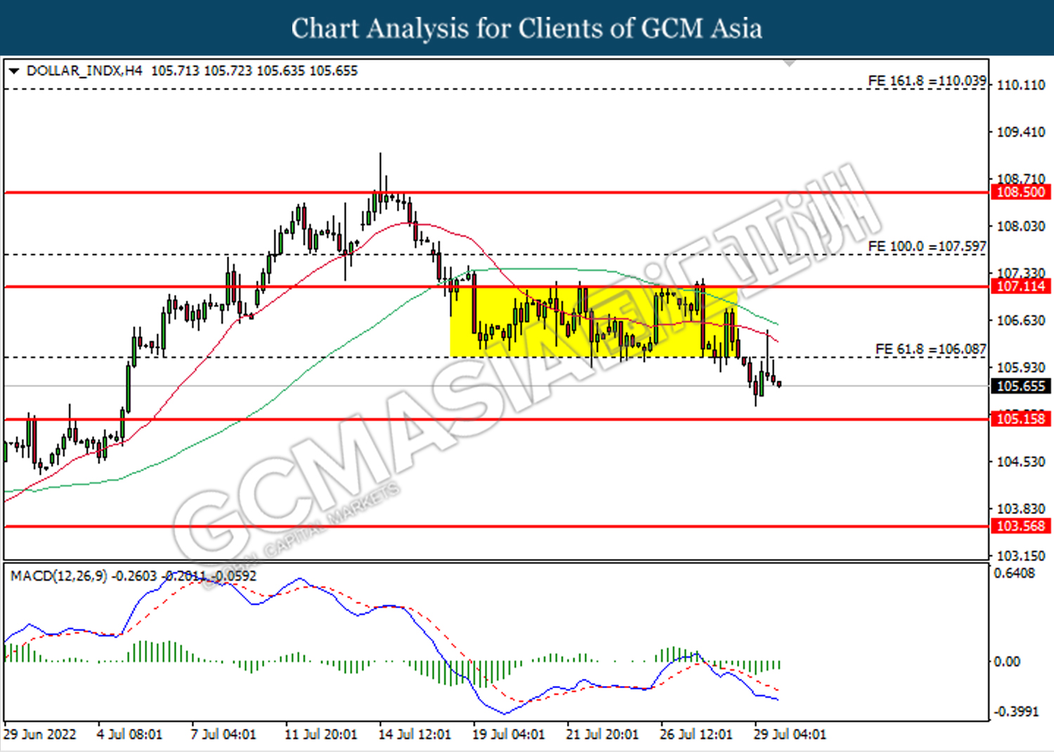This screenshot has width=1054, height=752.
Task: Select the FE 161.8 =110.039 label
Action: pos(927,81)
